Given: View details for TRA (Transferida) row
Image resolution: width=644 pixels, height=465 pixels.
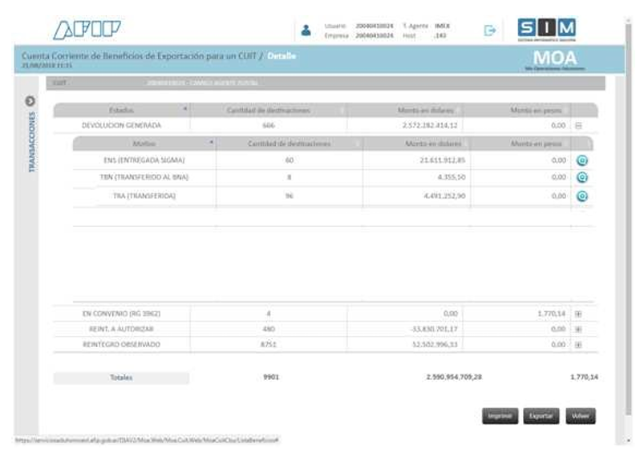Looking at the screenshot, I should click(x=582, y=196).
